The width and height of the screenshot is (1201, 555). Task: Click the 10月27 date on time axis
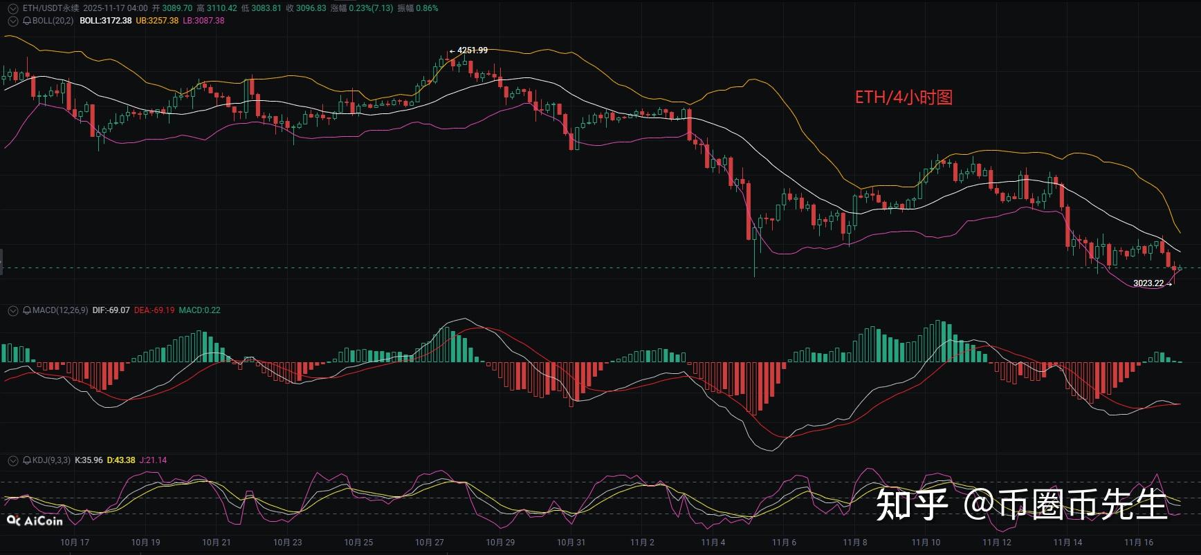point(429,543)
